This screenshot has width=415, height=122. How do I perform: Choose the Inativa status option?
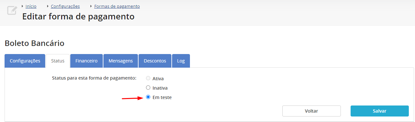148,88
